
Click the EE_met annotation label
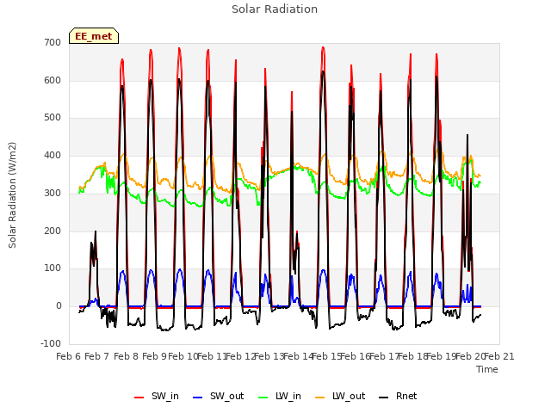pyautogui.click(x=94, y=36)
